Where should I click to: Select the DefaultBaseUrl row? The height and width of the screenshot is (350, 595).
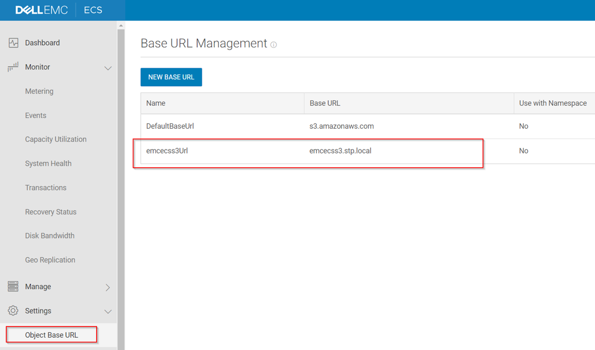170,126
